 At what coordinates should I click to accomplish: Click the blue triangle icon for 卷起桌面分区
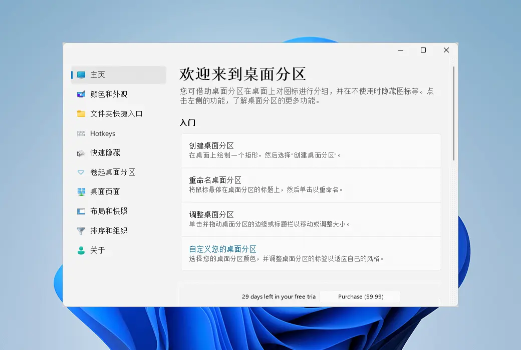81,172
